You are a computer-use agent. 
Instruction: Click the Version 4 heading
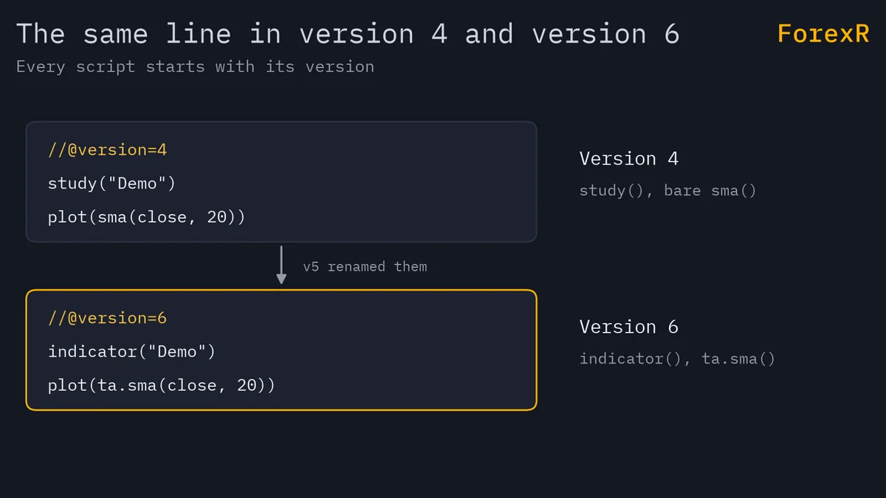tap(629, 159)
